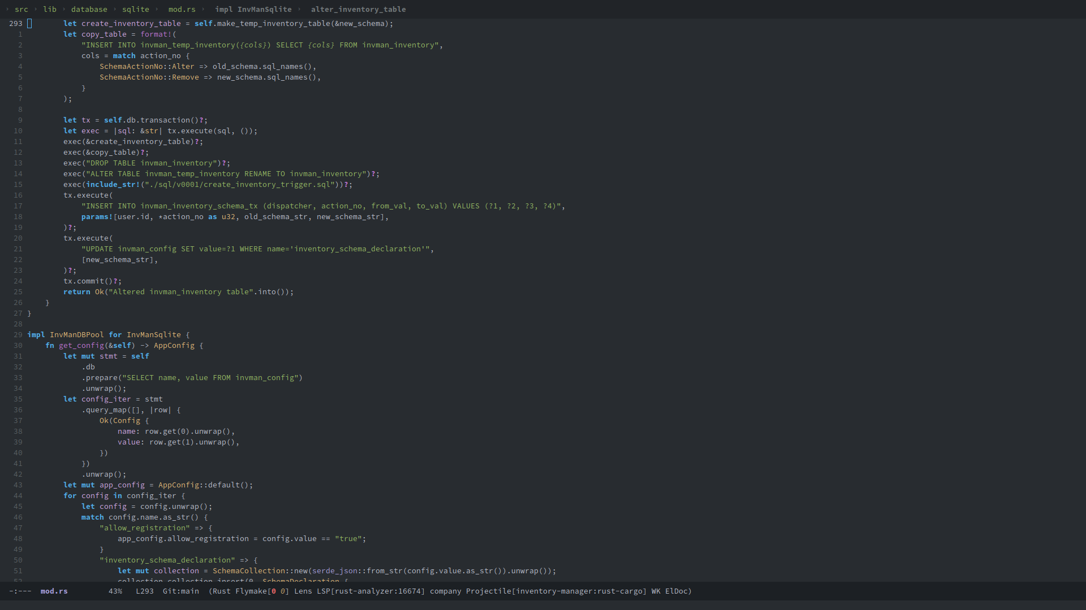The width and height of the screenshot is (1086, 610).
Task: Toggle company minor mode in mode line
Action: (x=445, y=591)
